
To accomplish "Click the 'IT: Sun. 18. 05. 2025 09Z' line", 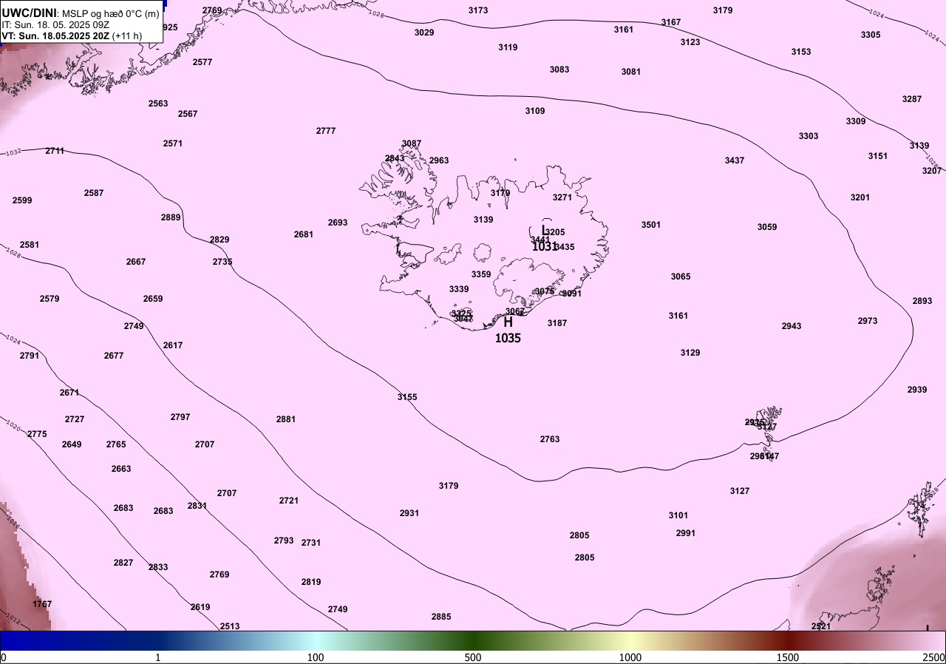I will click(x=55, y=24).
